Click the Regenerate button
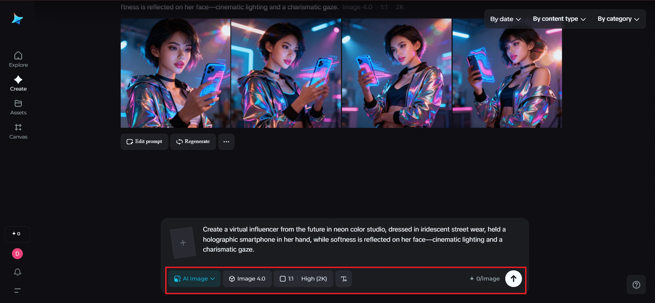655x303 pixels. (193, 142)
